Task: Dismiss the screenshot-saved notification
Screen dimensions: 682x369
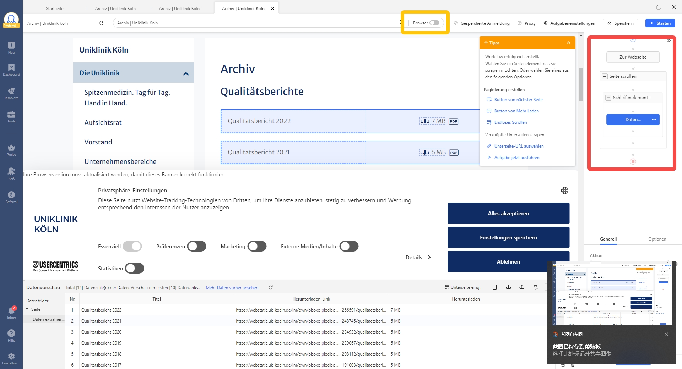Action: [666, 334]
